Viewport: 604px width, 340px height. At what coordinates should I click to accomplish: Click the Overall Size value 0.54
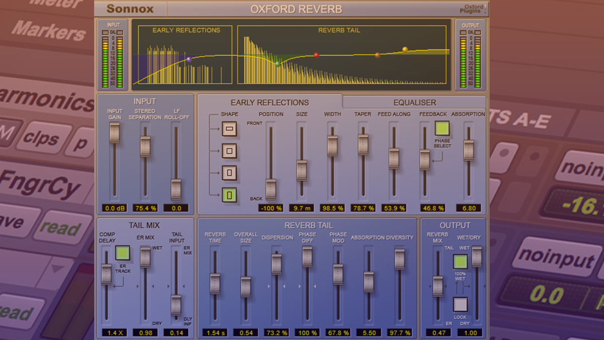[246, 332]
